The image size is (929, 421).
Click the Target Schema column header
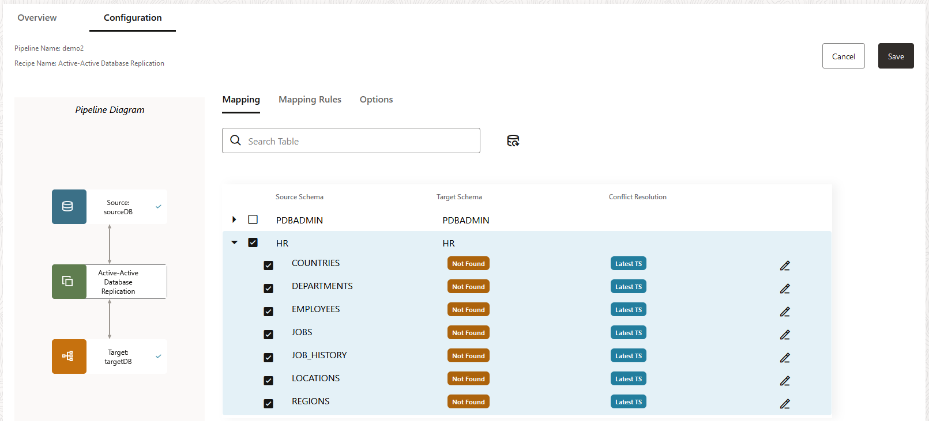tap(459, 196)
